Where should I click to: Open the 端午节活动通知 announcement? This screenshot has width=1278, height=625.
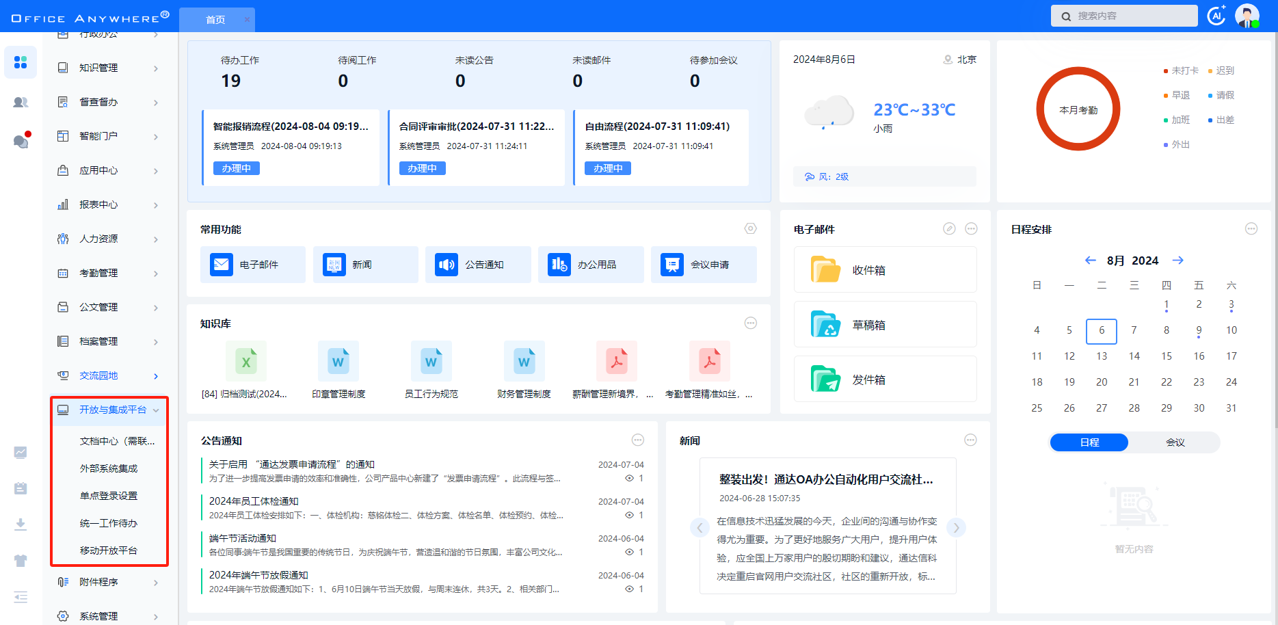[x=243, y=538]
